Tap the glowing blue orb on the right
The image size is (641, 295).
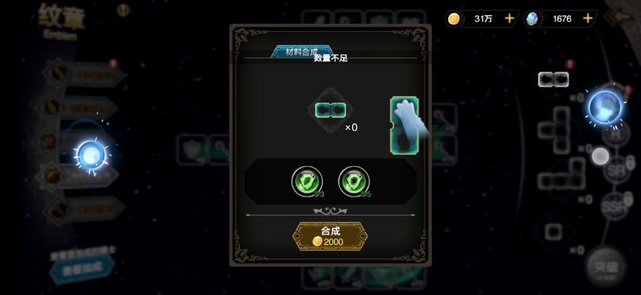pyautogui.click(x=605, y=108)
